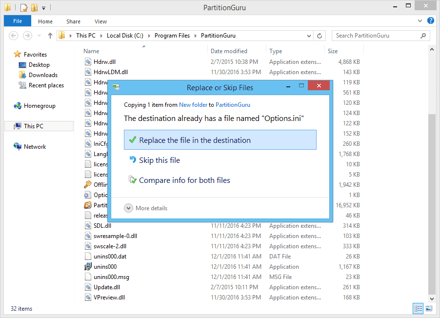Click the search magnifier icon

click(x=423, y=36)
